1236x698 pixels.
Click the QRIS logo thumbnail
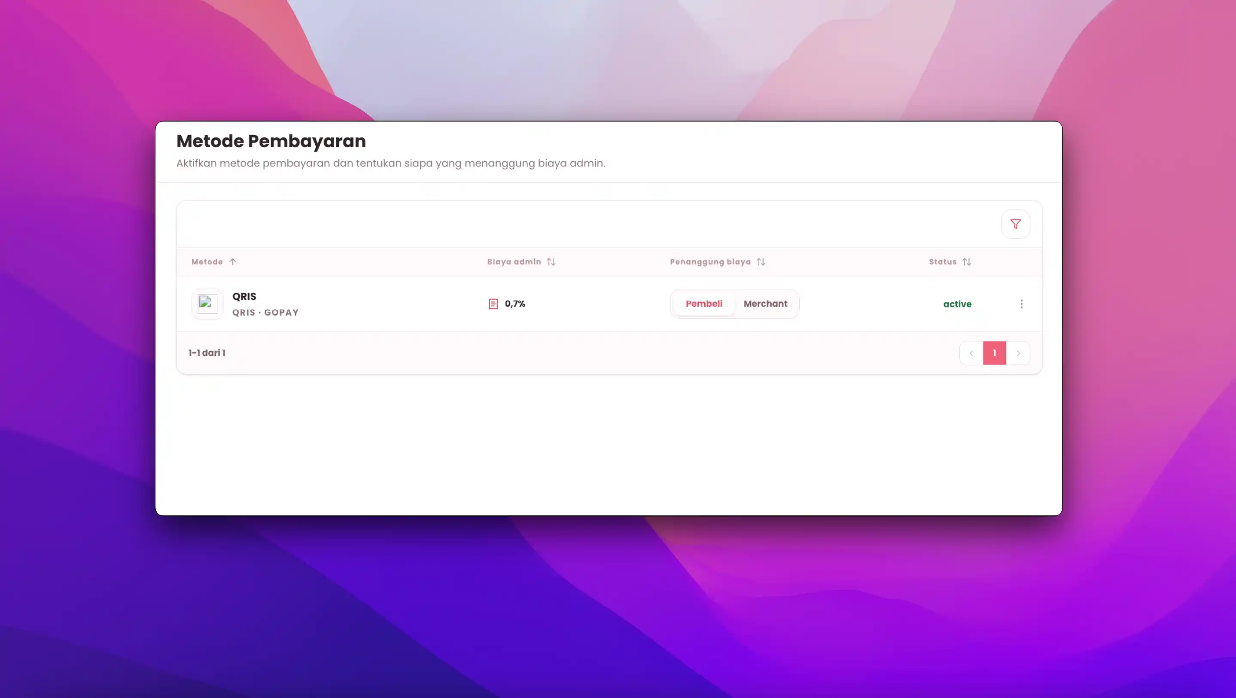tap(207, 303)
